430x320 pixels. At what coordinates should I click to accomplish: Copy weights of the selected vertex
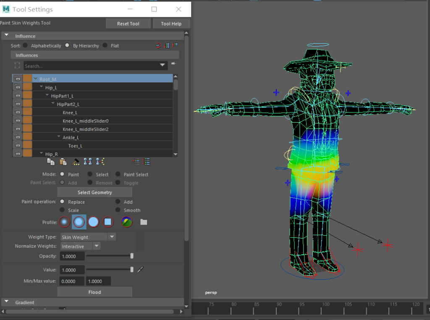coord(51,162)
